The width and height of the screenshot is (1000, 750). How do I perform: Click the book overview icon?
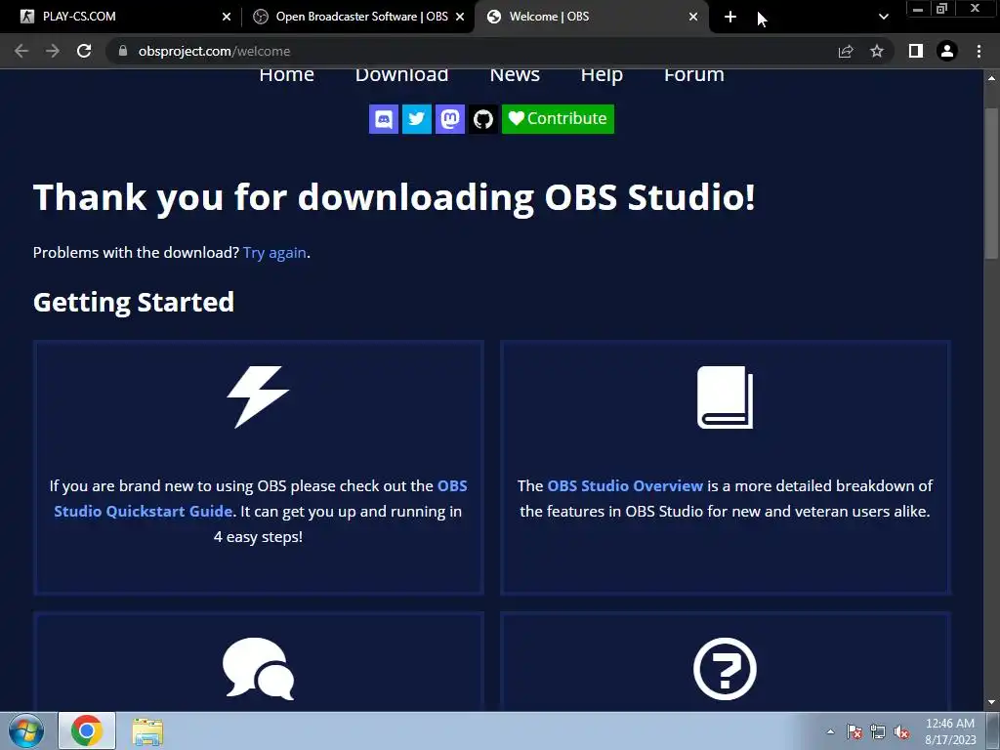pos(726,396)
